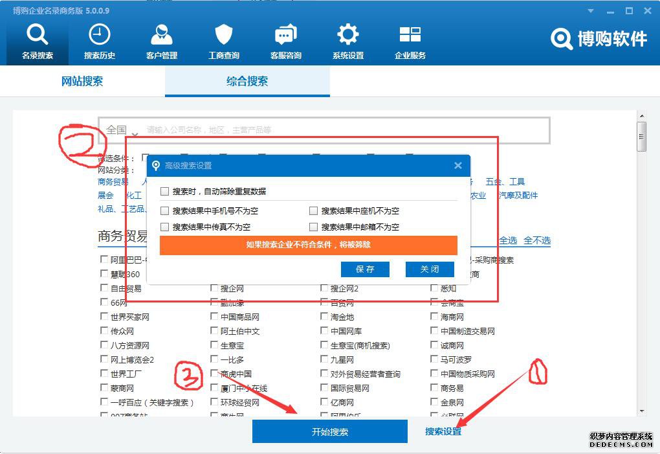The width and height of the screenshot is (660, 454).
Task: Start the search with 开始搜索
Action: tap(330, 431)
